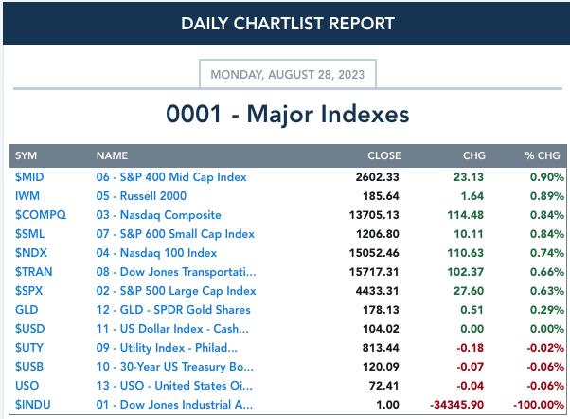570x419 pixels.
Task: Click the USO ticker symbol
Action: click(27, 386)
